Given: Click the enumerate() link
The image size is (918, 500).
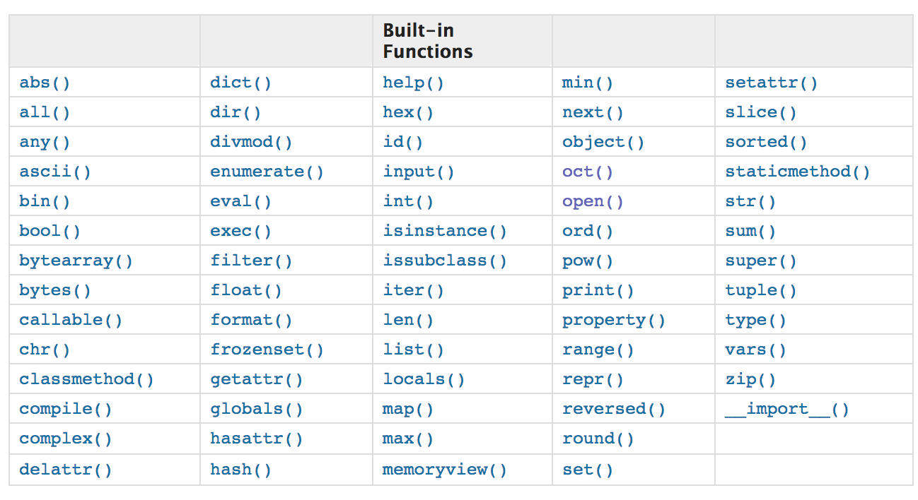Looking at the screenshot, I should (267, 172).
